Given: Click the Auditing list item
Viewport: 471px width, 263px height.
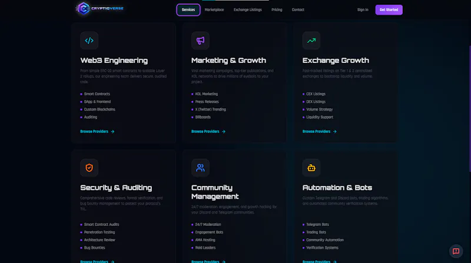Looking at the screenshot, I should point(91,117).
